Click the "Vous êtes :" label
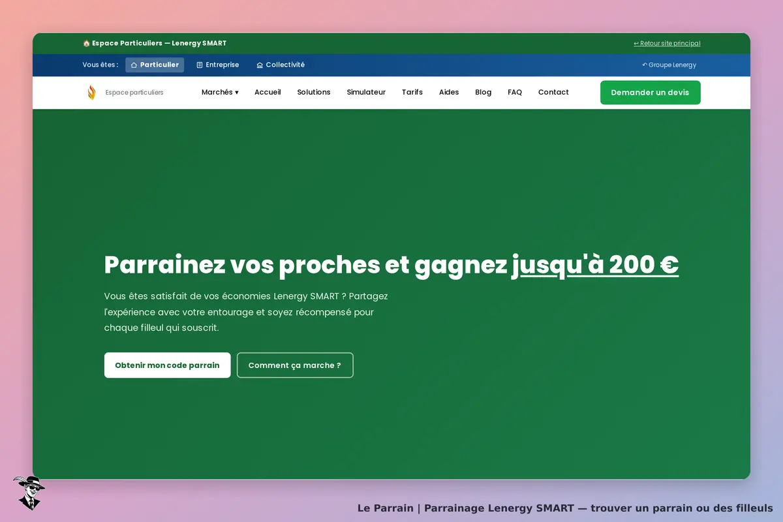This screenshot has width=783, height=522. pyautogui.click(x=100, y=65)
